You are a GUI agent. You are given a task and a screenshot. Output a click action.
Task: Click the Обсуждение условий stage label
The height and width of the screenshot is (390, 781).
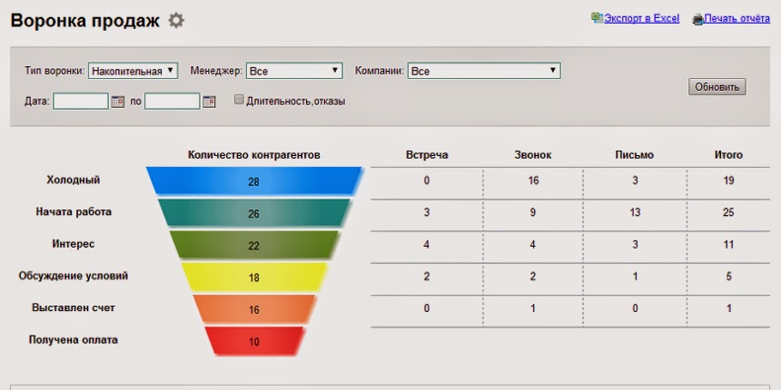pos(74,276)
